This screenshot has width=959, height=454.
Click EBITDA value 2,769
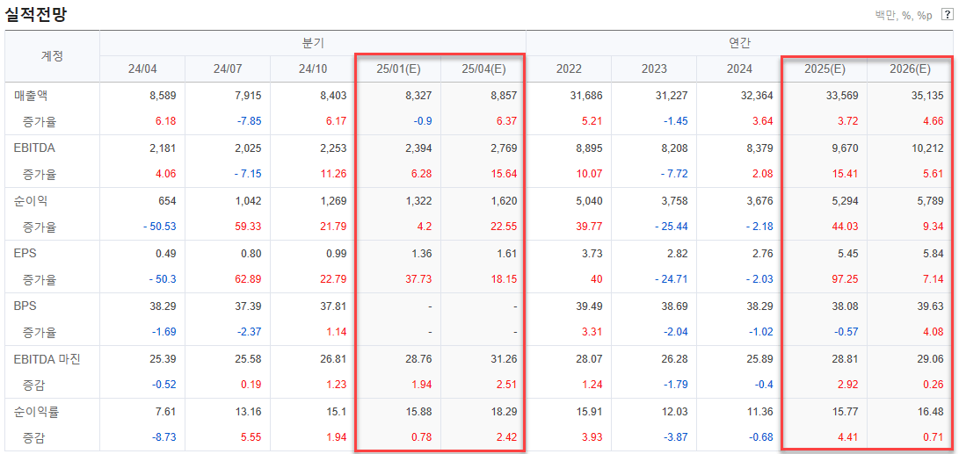click(504, 148)
